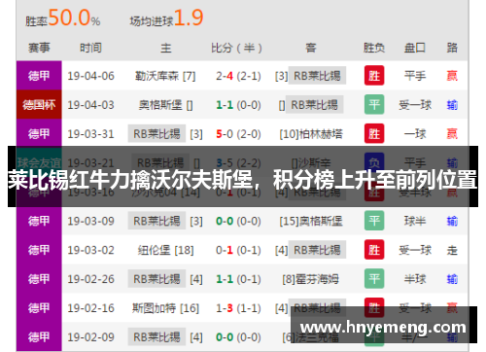Click the red 胜 badge in the 19-03-31 row
Screen dimensions: 486x352
click(374, 133)
